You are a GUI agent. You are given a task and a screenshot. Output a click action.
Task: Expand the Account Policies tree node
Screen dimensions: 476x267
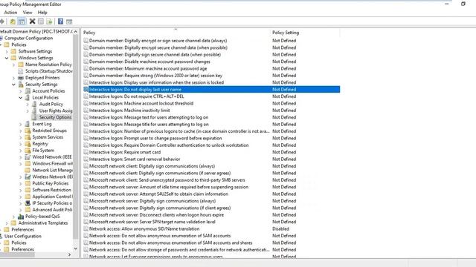click(20, 91)
